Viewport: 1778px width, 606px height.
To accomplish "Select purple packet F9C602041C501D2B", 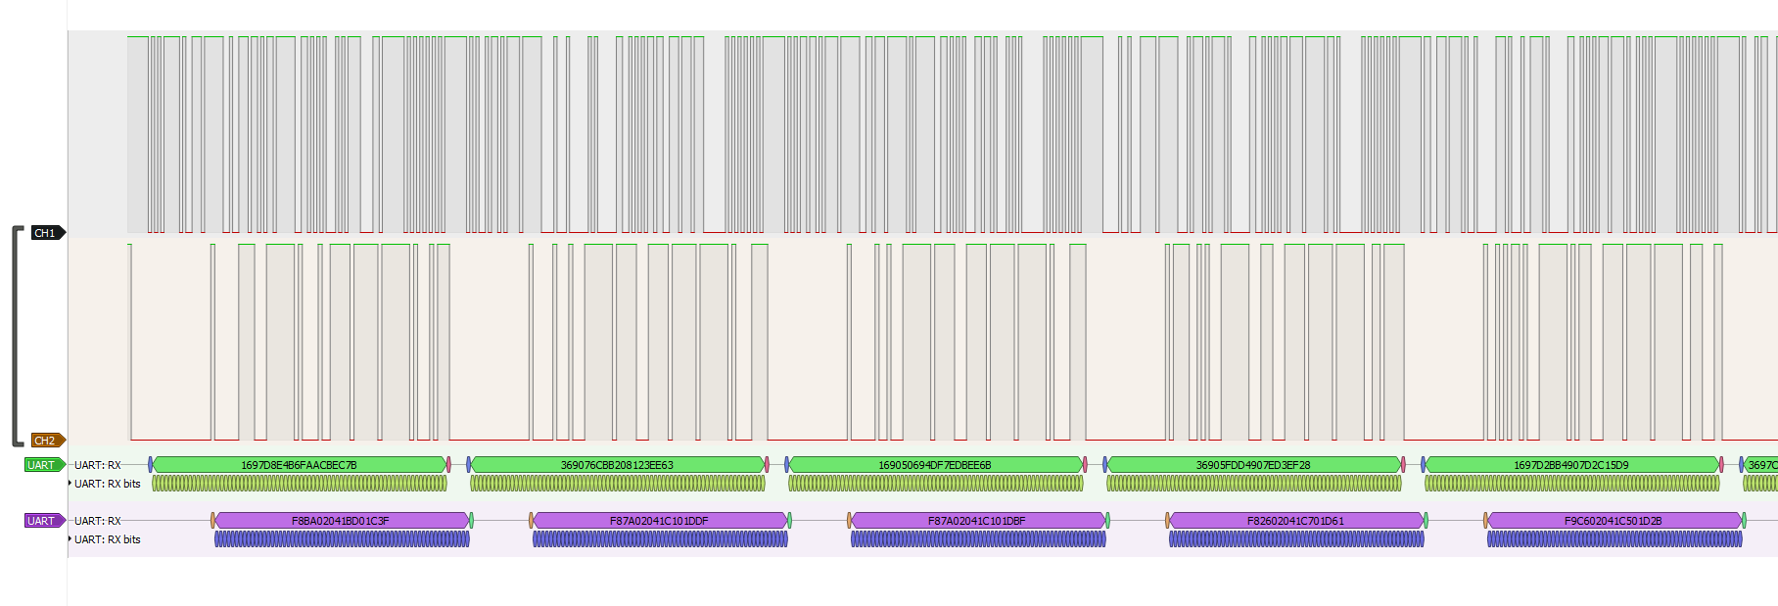I will point(1614,521).
